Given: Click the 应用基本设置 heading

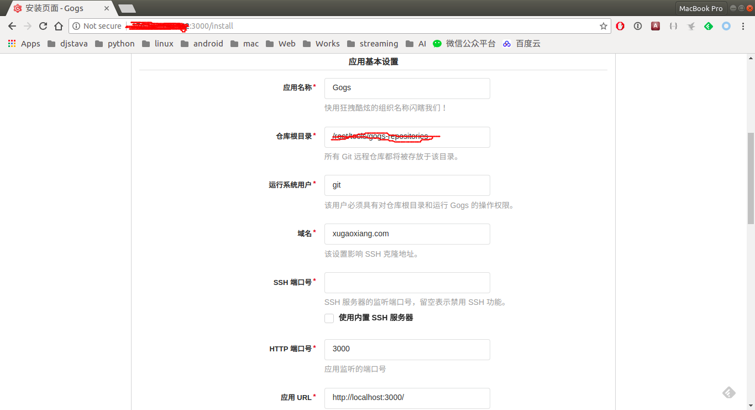Looking at the screenshot, I should [x=373, y=62].
